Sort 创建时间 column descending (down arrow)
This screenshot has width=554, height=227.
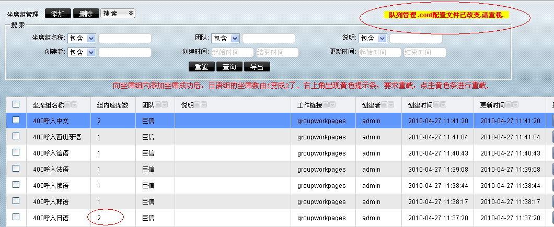(x=444, y=105)
